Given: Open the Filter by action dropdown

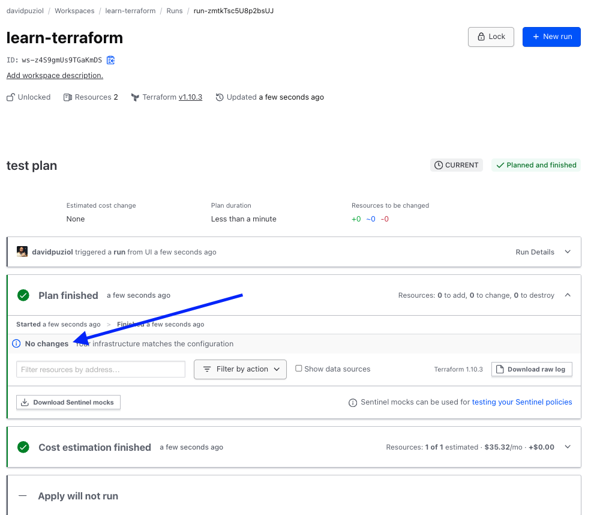Looking at the screenshot, I should (x=240, y=369).
